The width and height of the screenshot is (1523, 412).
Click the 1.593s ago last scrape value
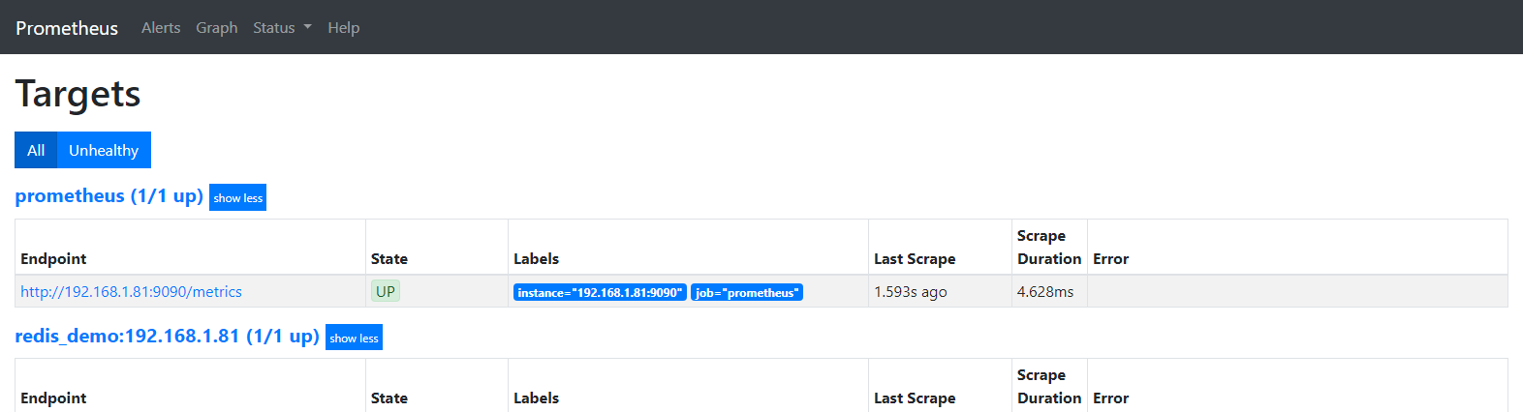pos(911,291)
